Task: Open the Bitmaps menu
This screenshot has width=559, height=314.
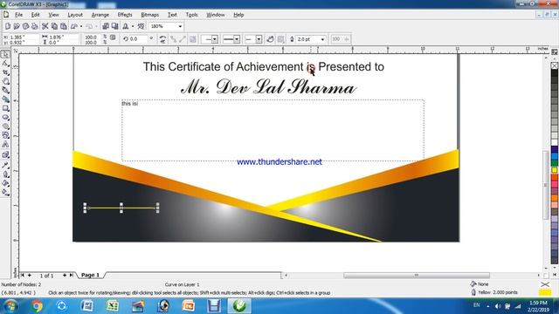Action: [149, 15]
